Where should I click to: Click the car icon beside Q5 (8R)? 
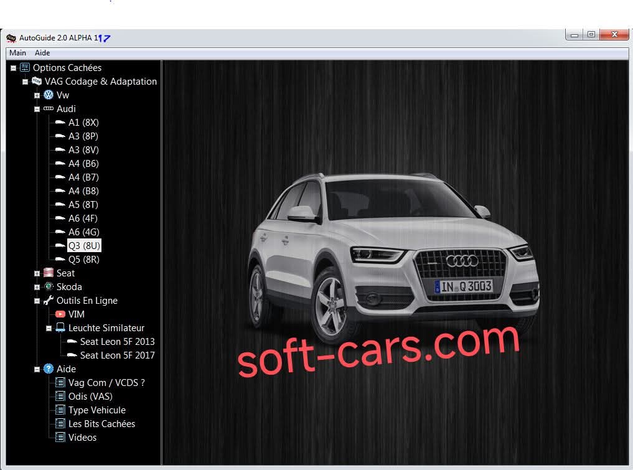pos(60,259)
